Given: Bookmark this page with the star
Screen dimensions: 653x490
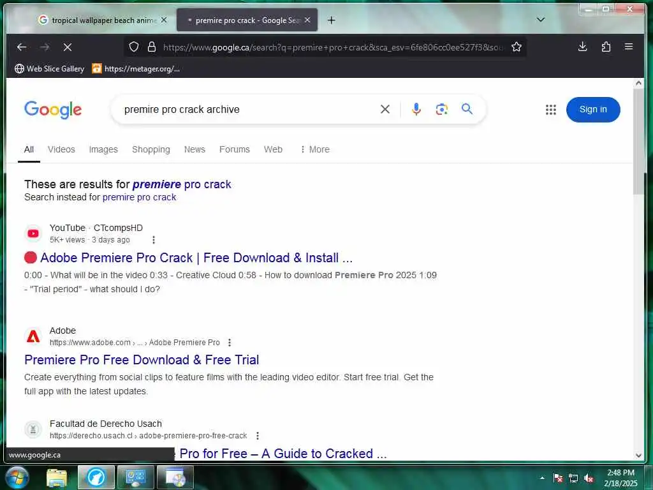Looking at the screenshot, I should pos(517,47).
